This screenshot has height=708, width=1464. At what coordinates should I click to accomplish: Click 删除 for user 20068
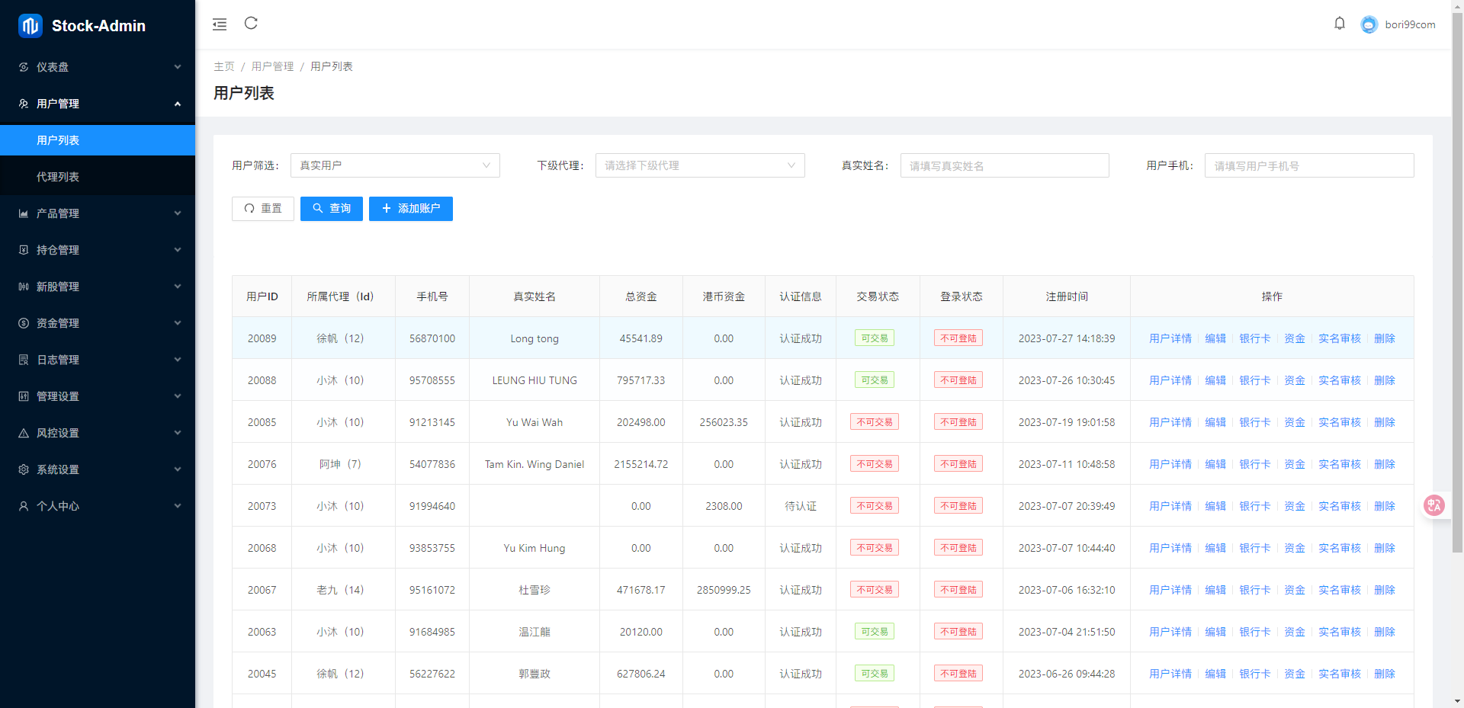coord(1385,548)
